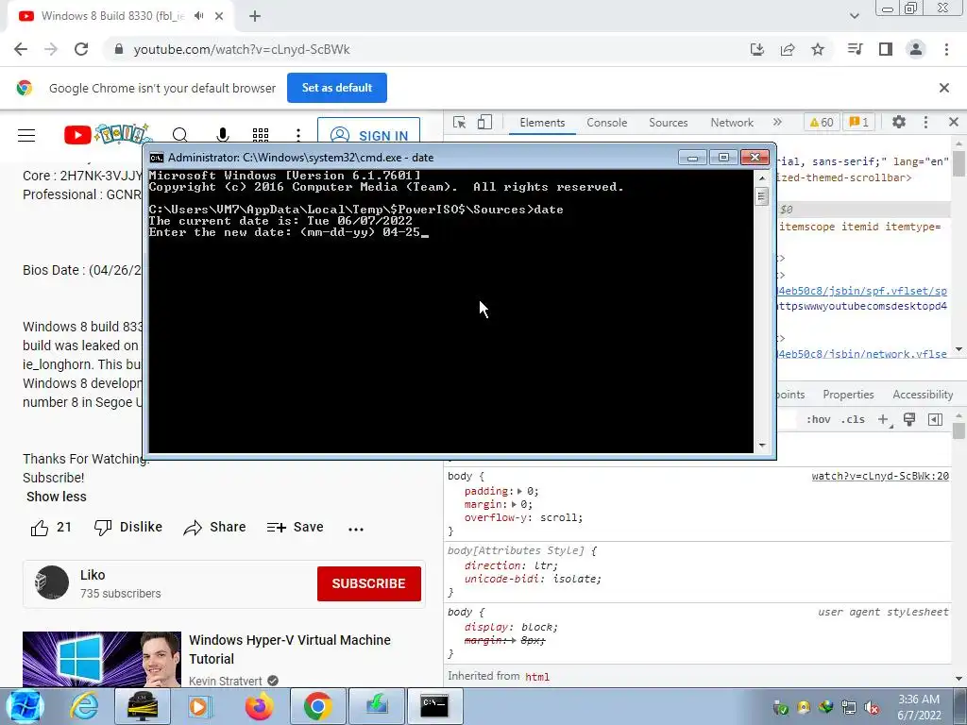Click the share page icon in address bar
967x725 pixels.
click(788, 49)
